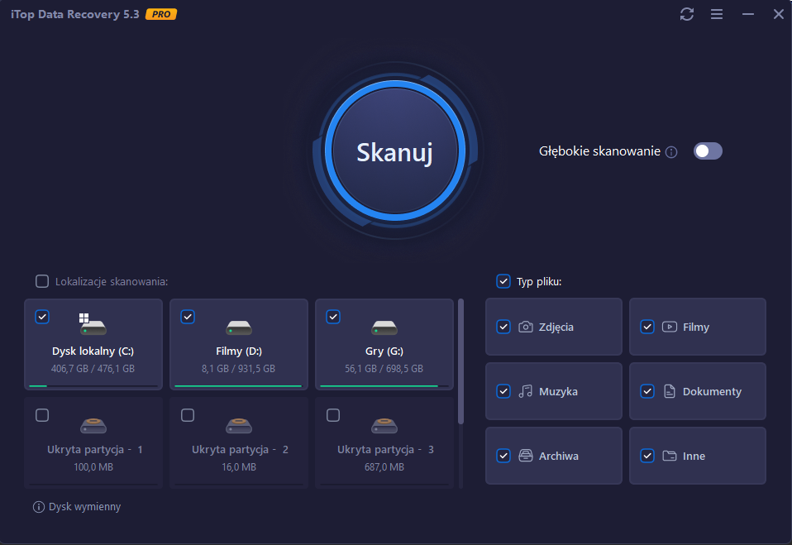
Task: Click the Dokumenty page icon
Action: [x=670, y=391]
